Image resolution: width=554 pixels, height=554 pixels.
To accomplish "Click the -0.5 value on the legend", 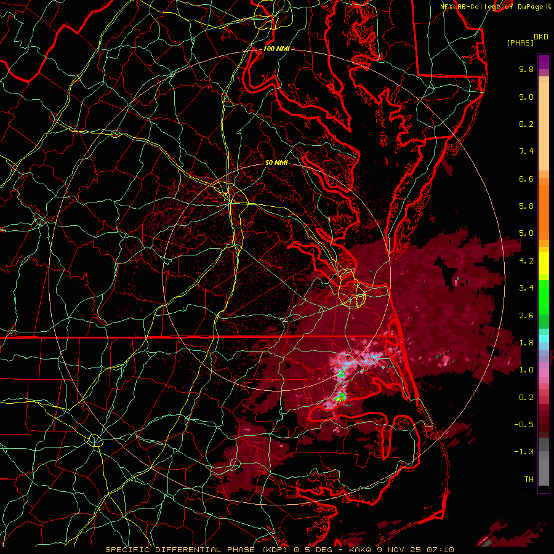I will click(524, 425).
